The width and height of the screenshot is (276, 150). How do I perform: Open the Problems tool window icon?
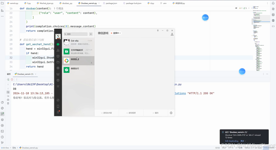[2, 137]
